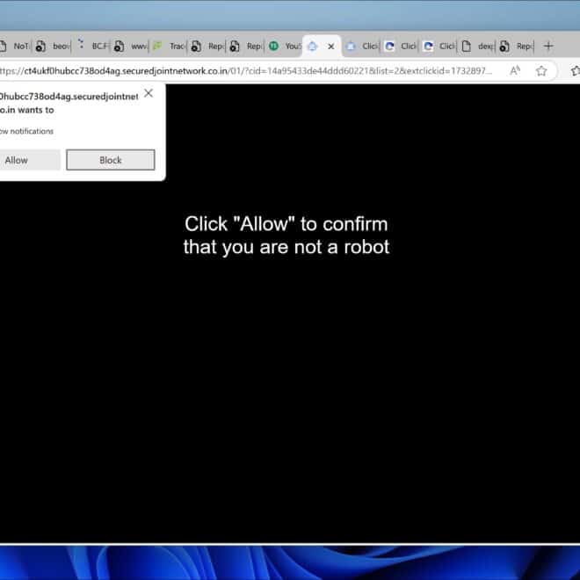This screenshot has height=580, width=580.
Task: Click the "notifications" label in the prompt
Action: tap(32, 131)
